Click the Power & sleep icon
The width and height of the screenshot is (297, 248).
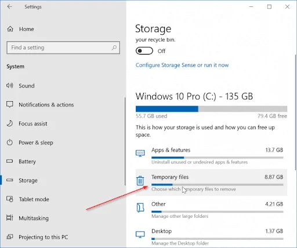click(10, 142)
